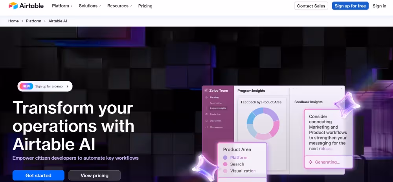Open Distribution in the sidebar

click(215, 121)
